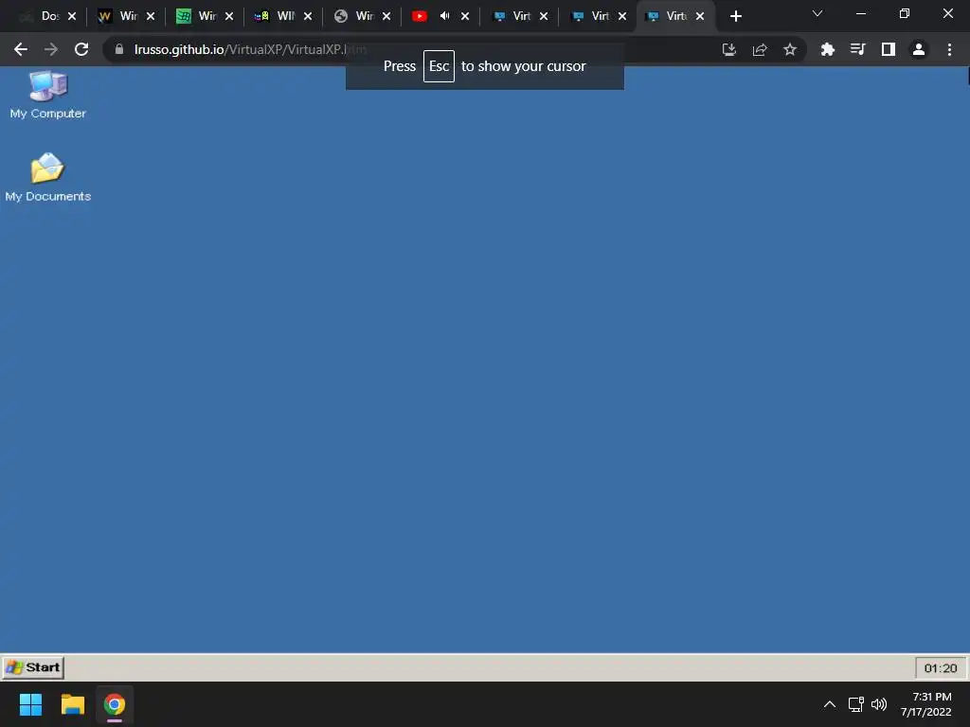970x727 pixels.
Task: Click the Chrome taskbar icon
Action: coord(115,704)
